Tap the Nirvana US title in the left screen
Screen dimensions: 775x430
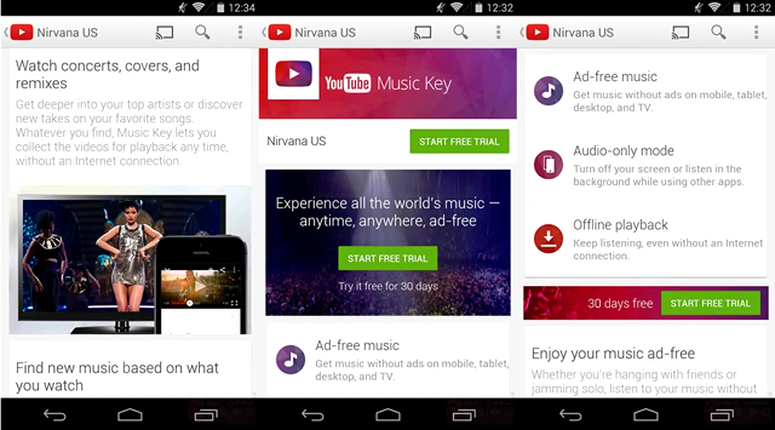pos(68,33)
